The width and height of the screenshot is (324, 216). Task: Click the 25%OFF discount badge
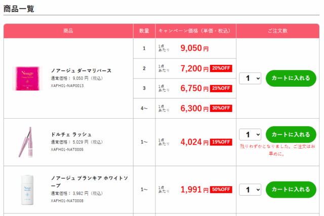click(x=221, y=88)
